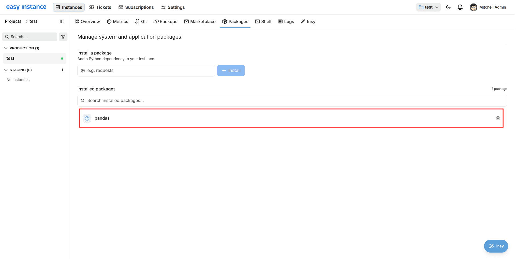Focus the package name input field
Image resolution: width=516 pixels, height=259 pixels.
[x=146, y=71]
